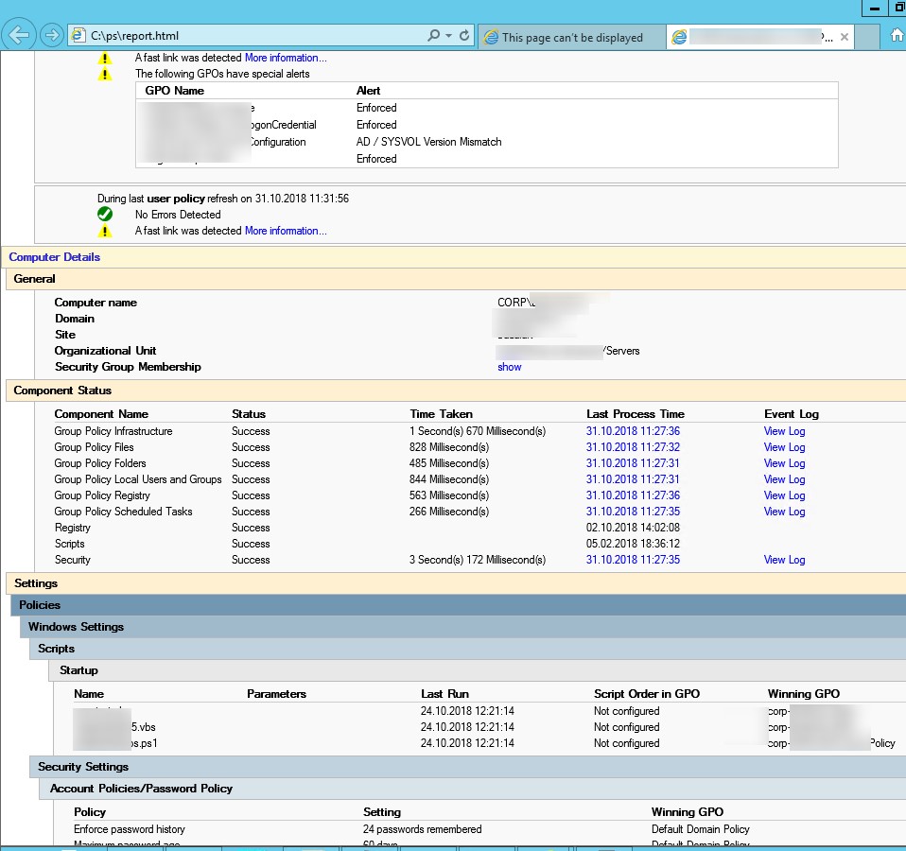The width and height of the screenshot is (906, 851).
Task: Show Security Group Membership details
Action: pyautogui.click(x=509, y=367)
